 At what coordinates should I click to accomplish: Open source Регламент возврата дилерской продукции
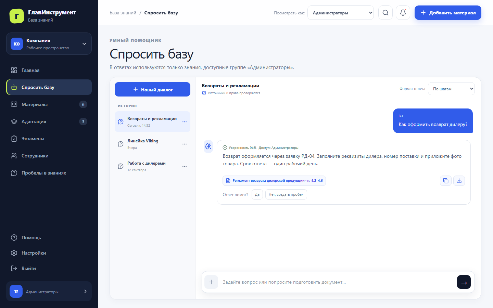click(274, 181)
